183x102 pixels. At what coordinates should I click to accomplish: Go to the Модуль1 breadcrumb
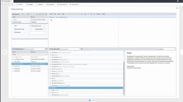point(39,5)
